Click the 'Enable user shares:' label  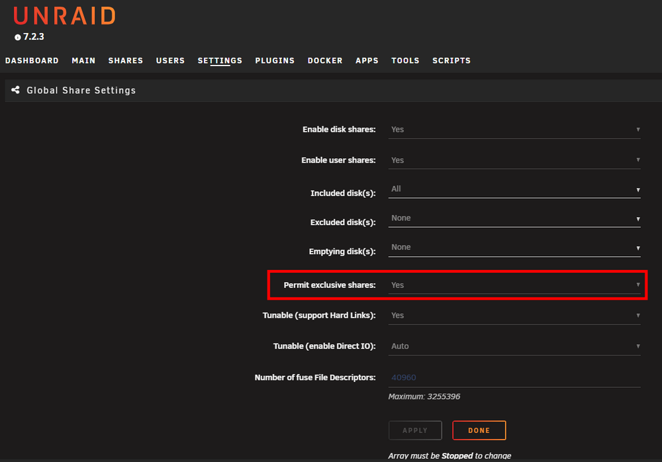[338, 160]
